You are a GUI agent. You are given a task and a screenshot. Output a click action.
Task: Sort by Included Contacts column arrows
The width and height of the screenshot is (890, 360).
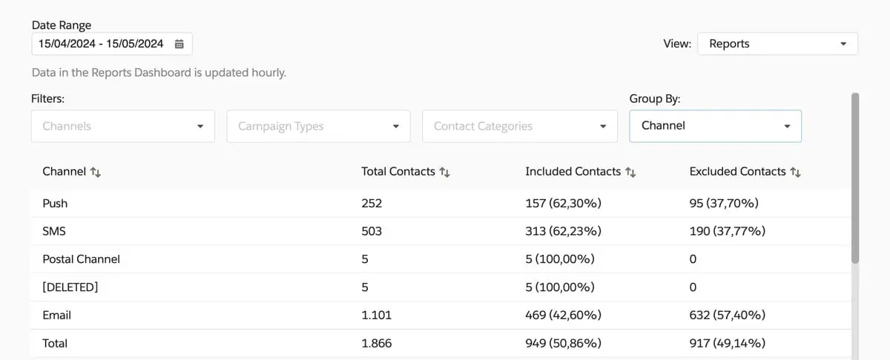click(630, 172)
